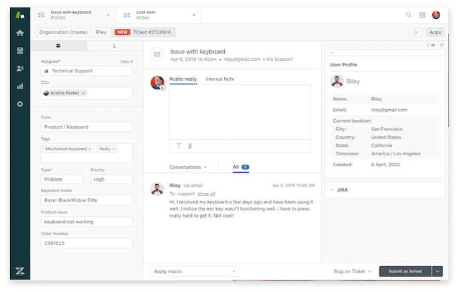Close the Lost item tab
Image resolution: width=459 pixels, height=292 pixels.
point(194,15)
